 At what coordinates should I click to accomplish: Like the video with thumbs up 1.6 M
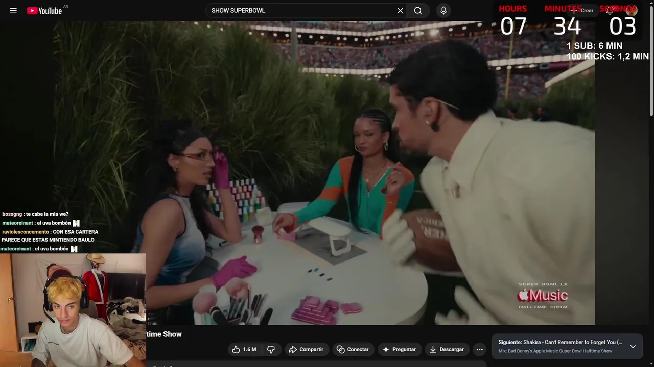[244, 349]
